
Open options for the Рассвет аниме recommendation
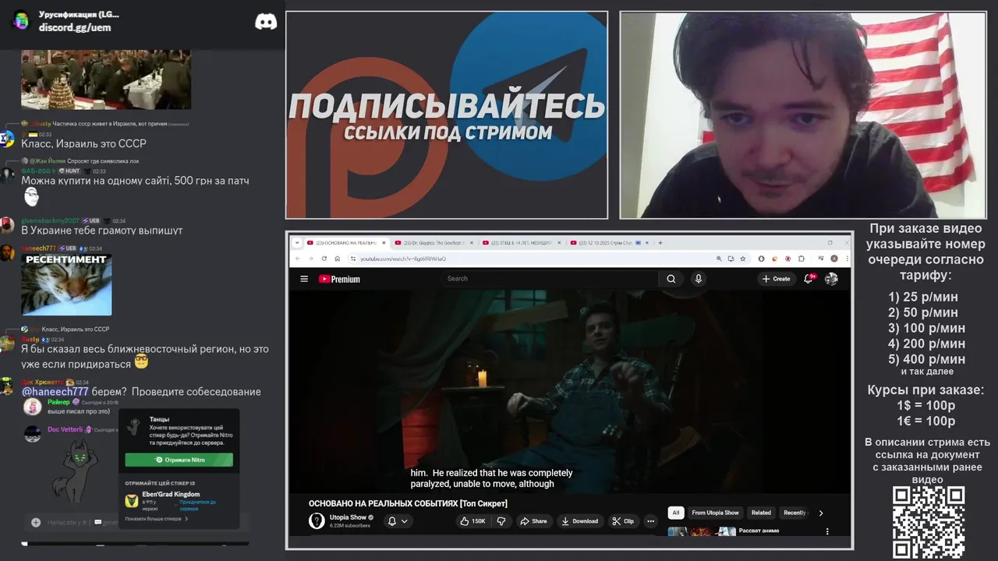(x=827, y=531)
